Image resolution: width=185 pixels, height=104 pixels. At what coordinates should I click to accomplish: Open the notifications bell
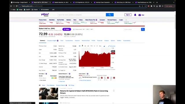tap(135, 15)
